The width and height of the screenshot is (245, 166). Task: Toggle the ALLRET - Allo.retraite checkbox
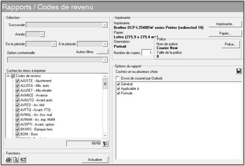(x=17, y=91)
